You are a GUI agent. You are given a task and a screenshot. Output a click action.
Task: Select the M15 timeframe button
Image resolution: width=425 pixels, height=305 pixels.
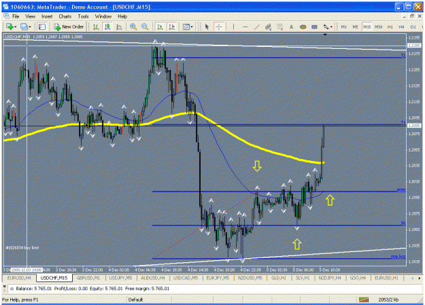click(367, 26)
